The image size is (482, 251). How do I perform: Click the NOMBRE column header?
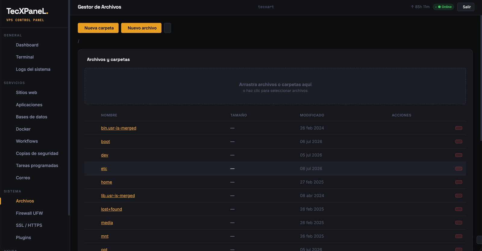tap(109, 115)
